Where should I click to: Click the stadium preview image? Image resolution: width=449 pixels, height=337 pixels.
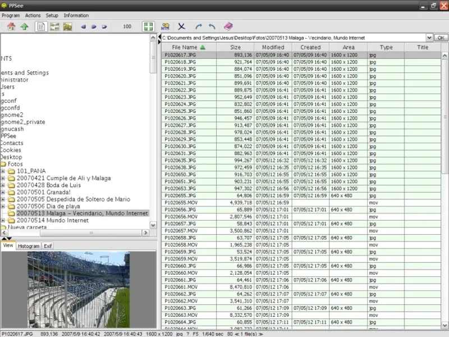tap(79, 289)
